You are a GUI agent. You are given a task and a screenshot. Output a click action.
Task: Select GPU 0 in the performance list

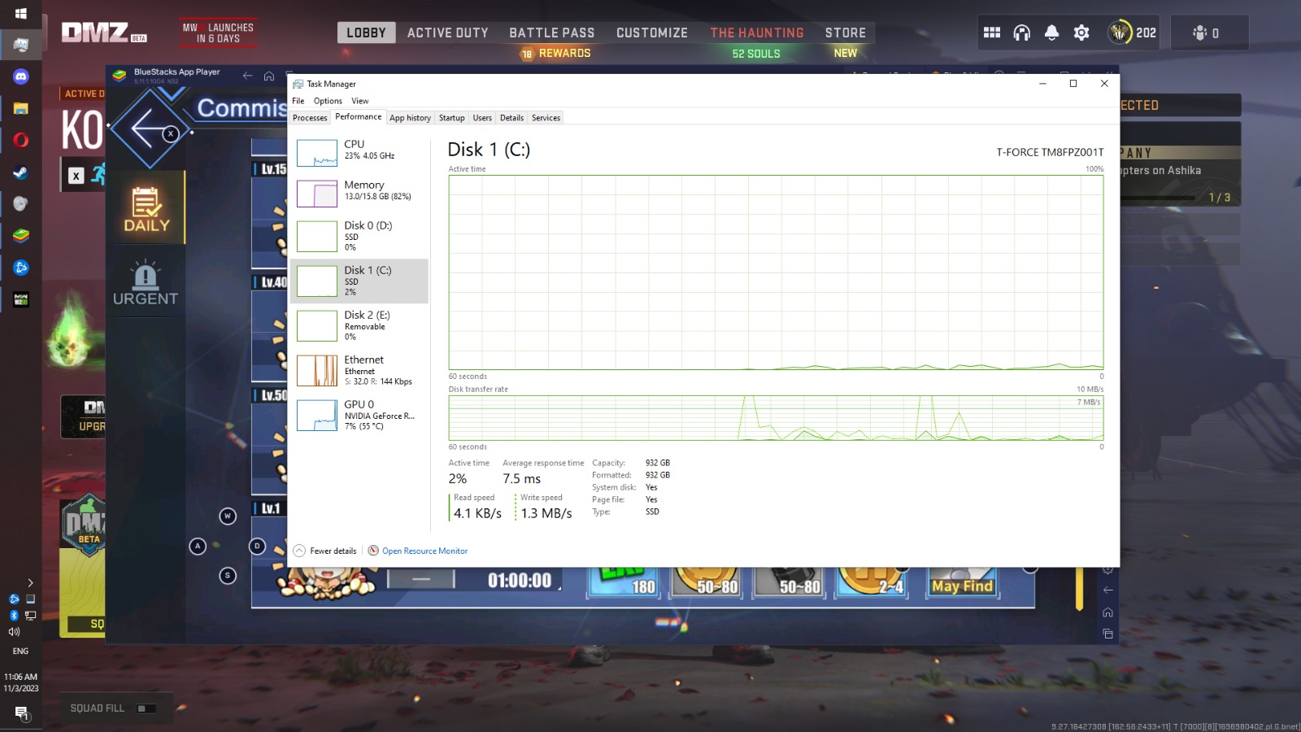[359, 414]
